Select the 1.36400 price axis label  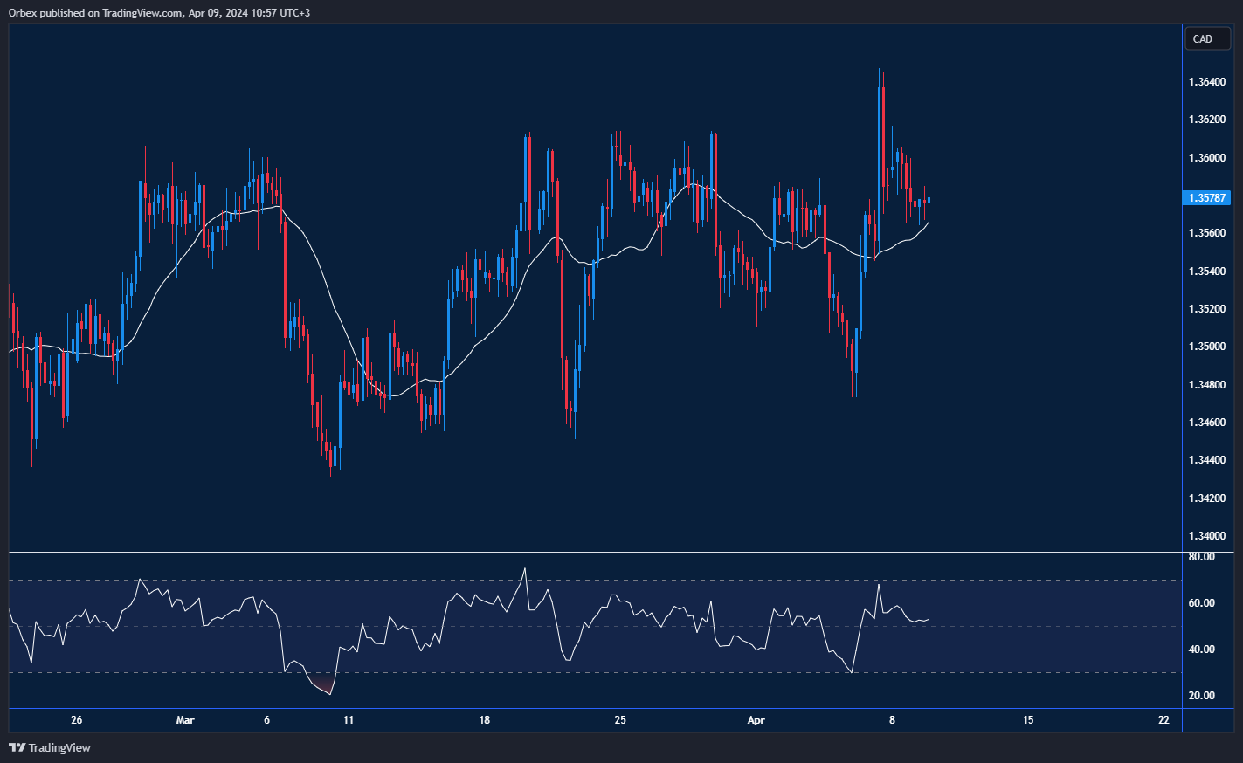(x=1206, y=82)
